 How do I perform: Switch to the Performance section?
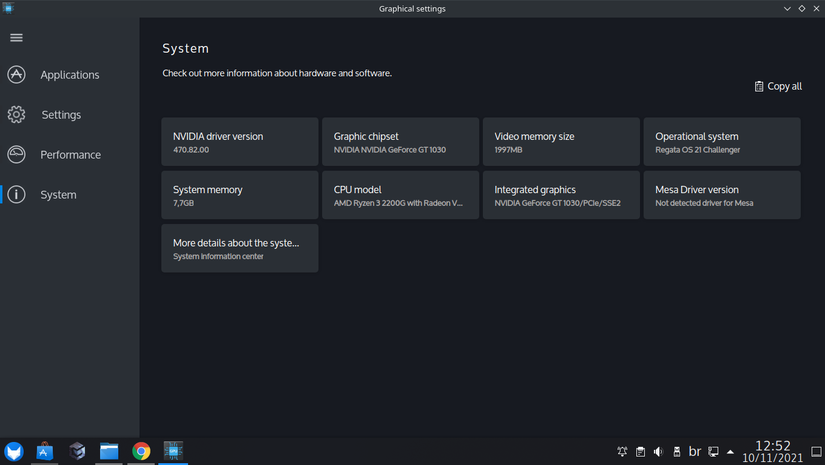coord(70,155)
